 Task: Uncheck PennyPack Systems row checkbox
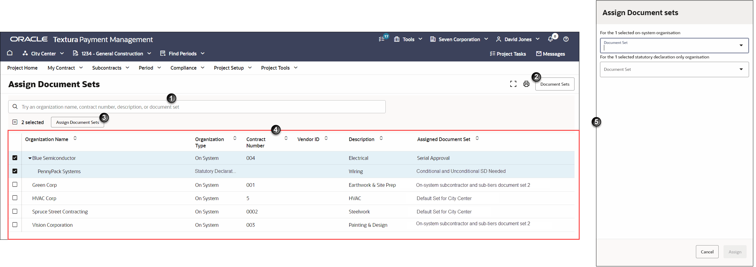coord(15,171)
